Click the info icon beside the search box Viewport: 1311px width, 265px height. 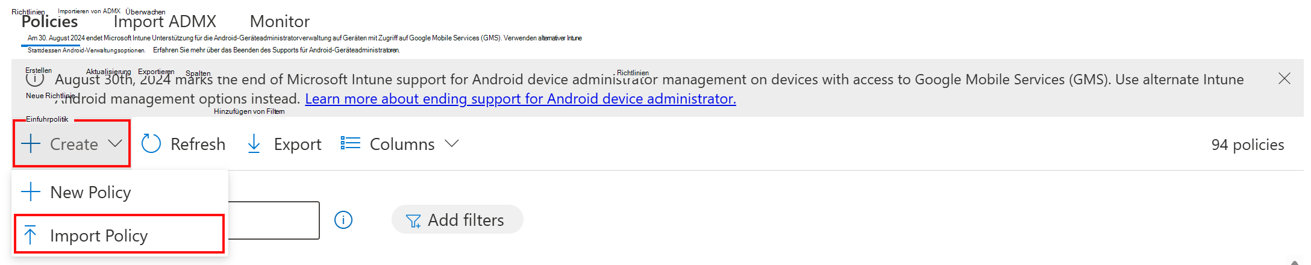[343, 220]
